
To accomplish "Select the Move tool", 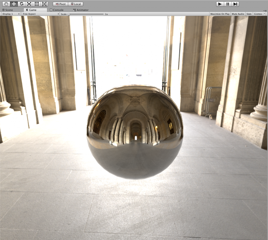I will click(x=13, y=4).
